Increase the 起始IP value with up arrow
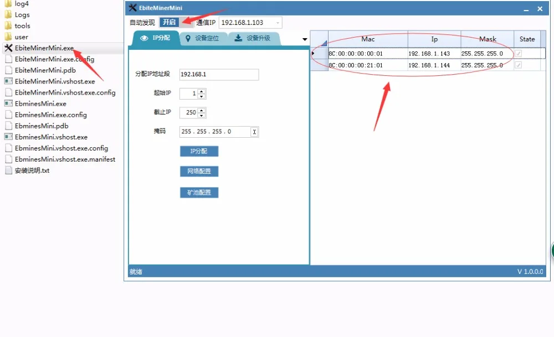 tap(202, 91)
